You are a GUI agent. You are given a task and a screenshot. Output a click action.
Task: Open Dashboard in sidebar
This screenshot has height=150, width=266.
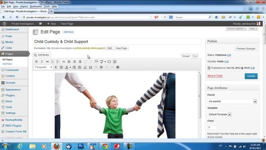tap(12, 30)
